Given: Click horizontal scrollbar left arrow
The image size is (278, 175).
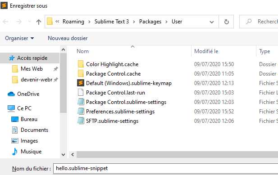Looking at the screenshot, I should point(73,155).
